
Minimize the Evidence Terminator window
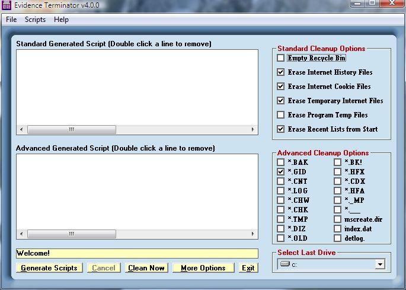[357, 3]
